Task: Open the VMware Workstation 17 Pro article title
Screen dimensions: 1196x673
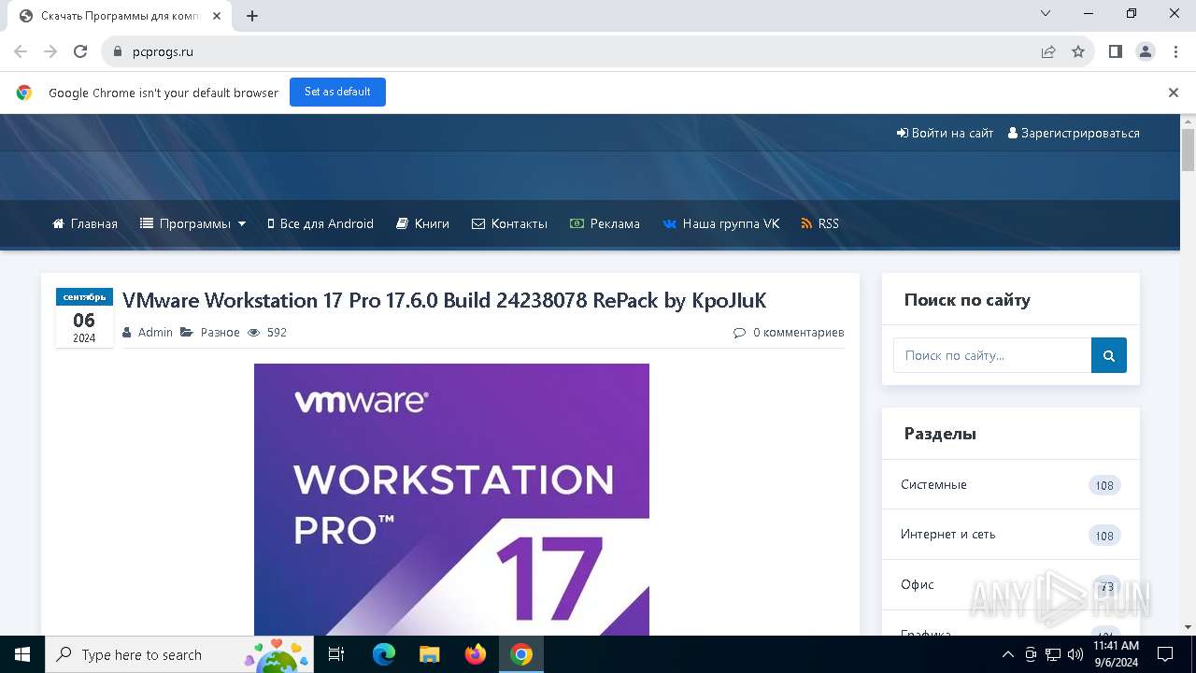Action: tap(444, 300)
